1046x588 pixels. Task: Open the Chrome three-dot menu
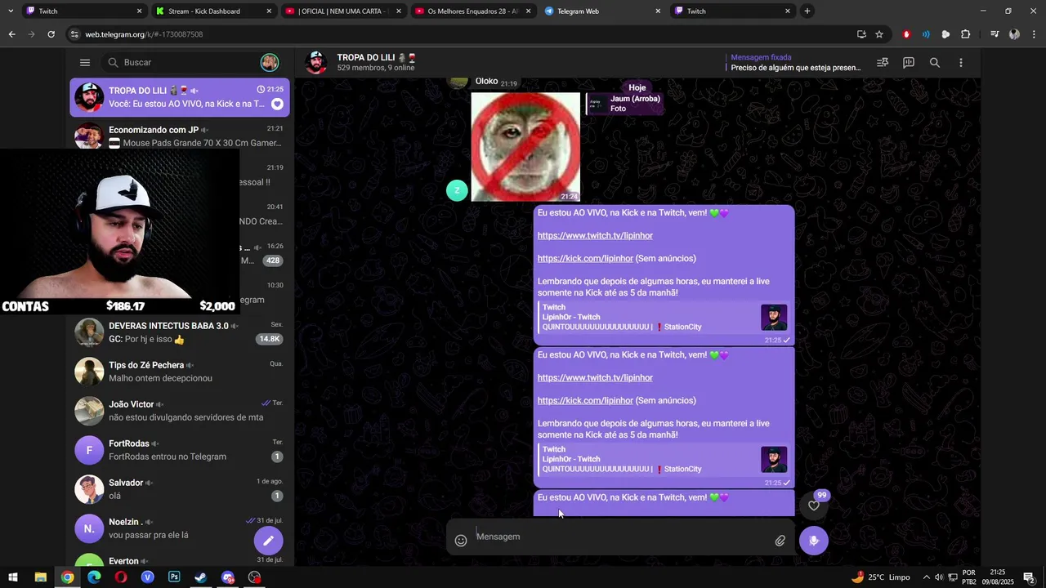1034,34
